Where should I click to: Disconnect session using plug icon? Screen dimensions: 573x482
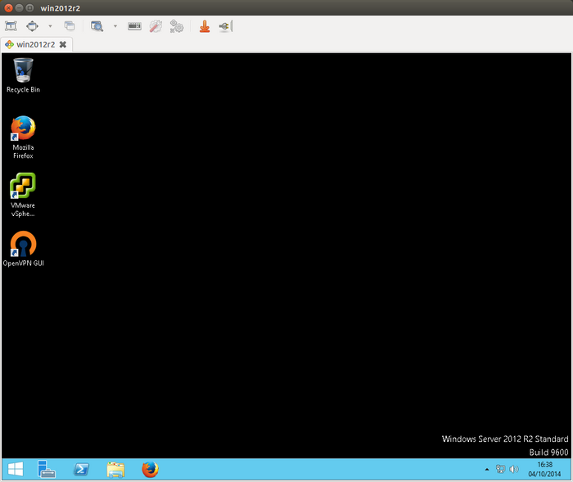pos(225,26)
